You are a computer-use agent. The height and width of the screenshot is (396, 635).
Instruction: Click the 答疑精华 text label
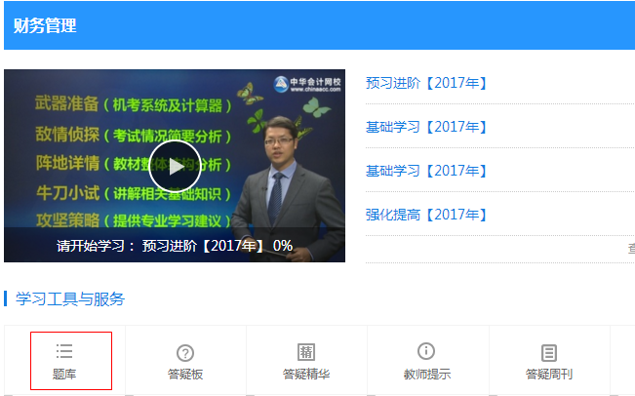click(306, 374)
